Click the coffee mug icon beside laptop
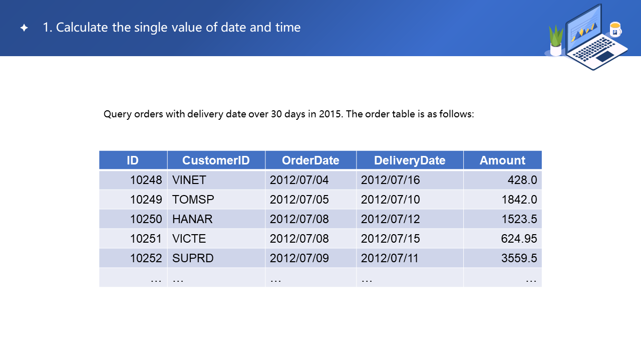This screenshot has height=361, width=641. 615,29
